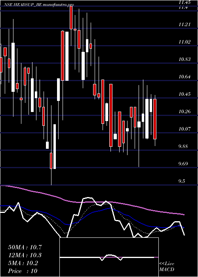Click the <<Live MACD label
The height and width of the screenshot is (277, 198).
[167, 267]
